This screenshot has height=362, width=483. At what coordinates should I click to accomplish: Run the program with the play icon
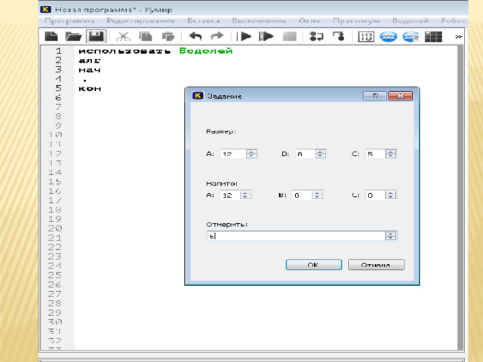tap(245, 36)
